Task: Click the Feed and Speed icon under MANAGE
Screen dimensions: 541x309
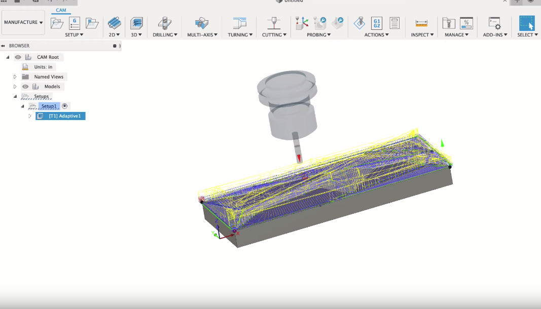Action: (x=467, y=22)
